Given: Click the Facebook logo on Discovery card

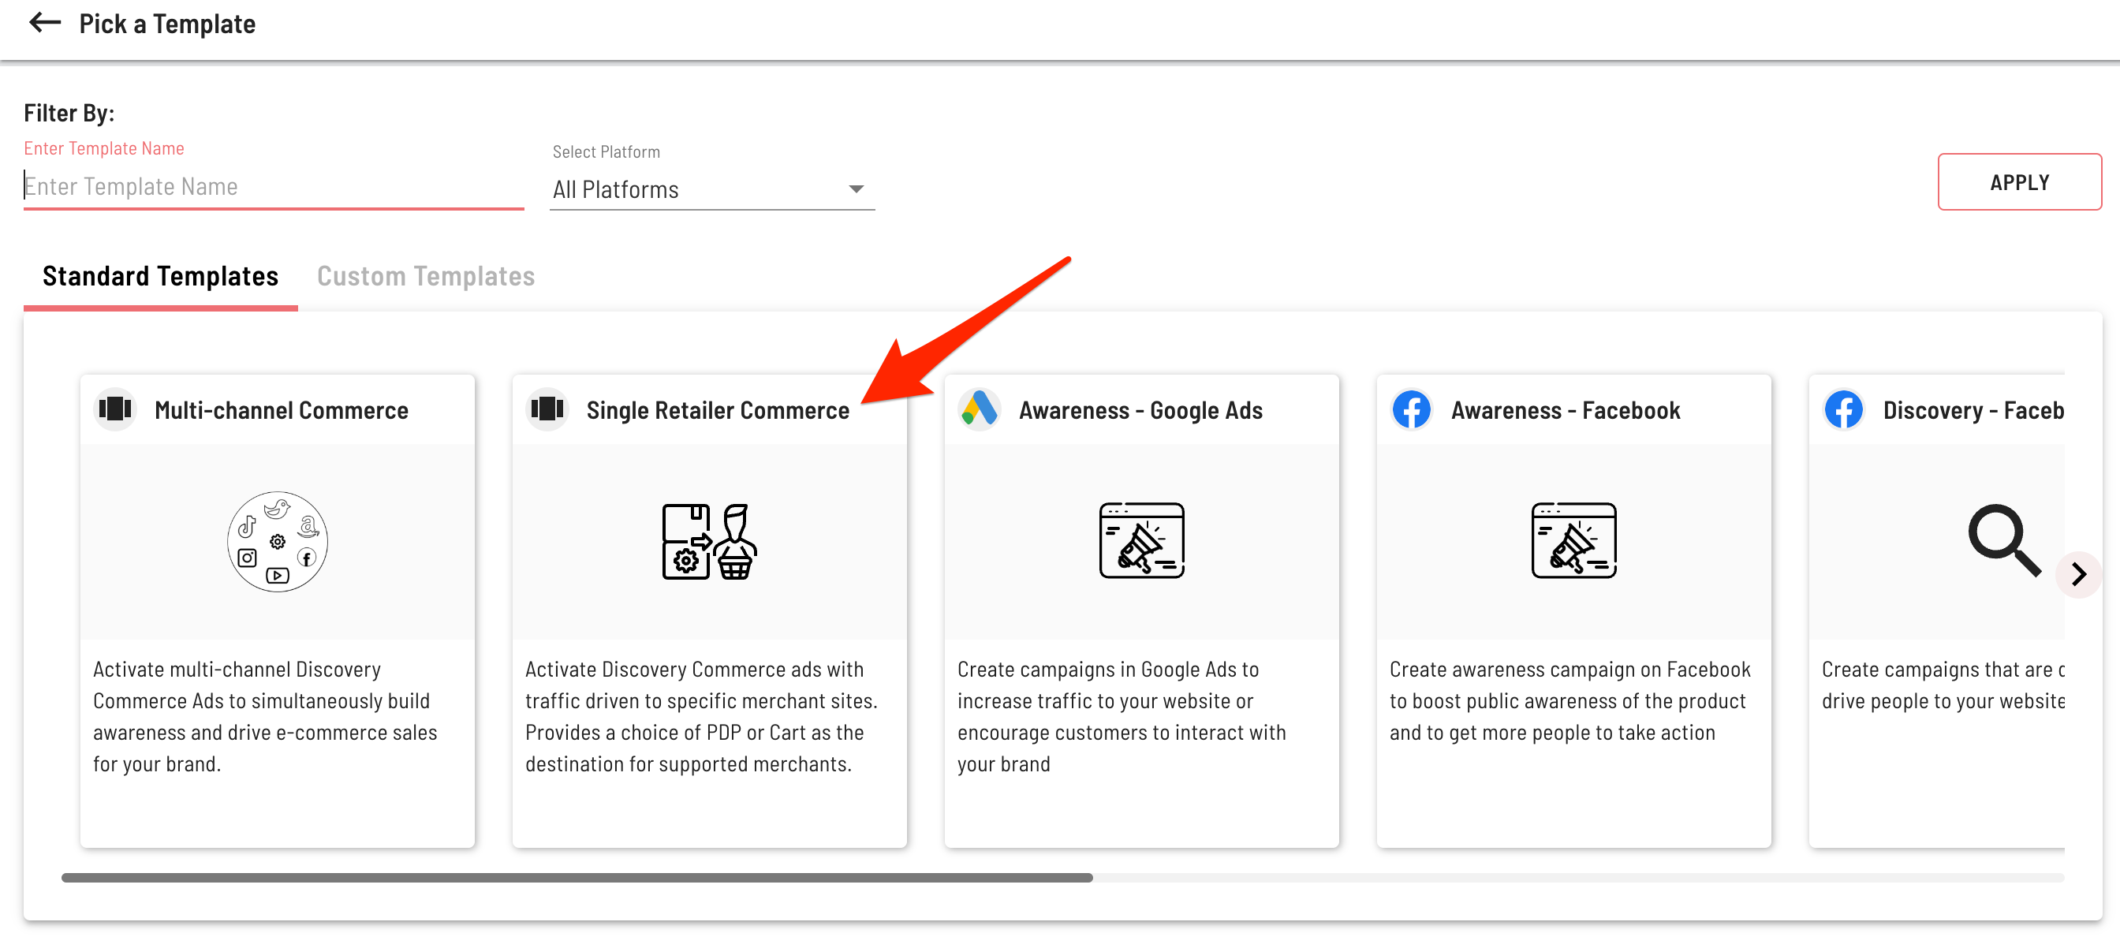Looking at the screenshot, I should pos(1842,409).
